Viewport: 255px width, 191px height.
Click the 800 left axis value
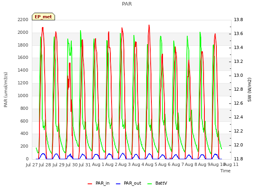pos(24,109)
